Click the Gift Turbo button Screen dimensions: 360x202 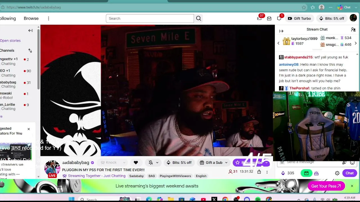[299, 19]
